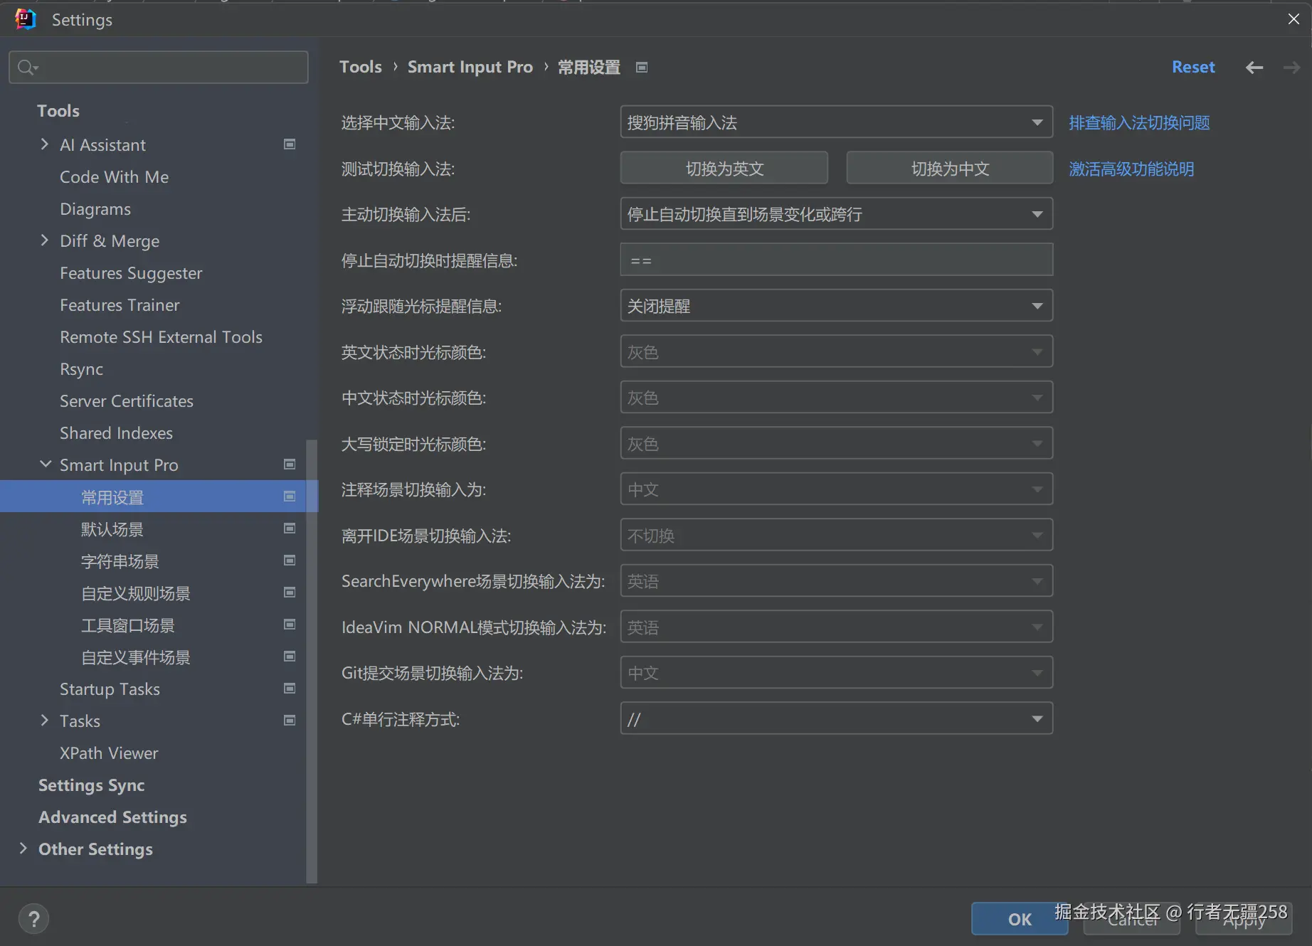Image resolution: width=1312 pixels, height=946 pixels.
Task: Click the dialog icon beside 默认场景
Action: [289, 528]
